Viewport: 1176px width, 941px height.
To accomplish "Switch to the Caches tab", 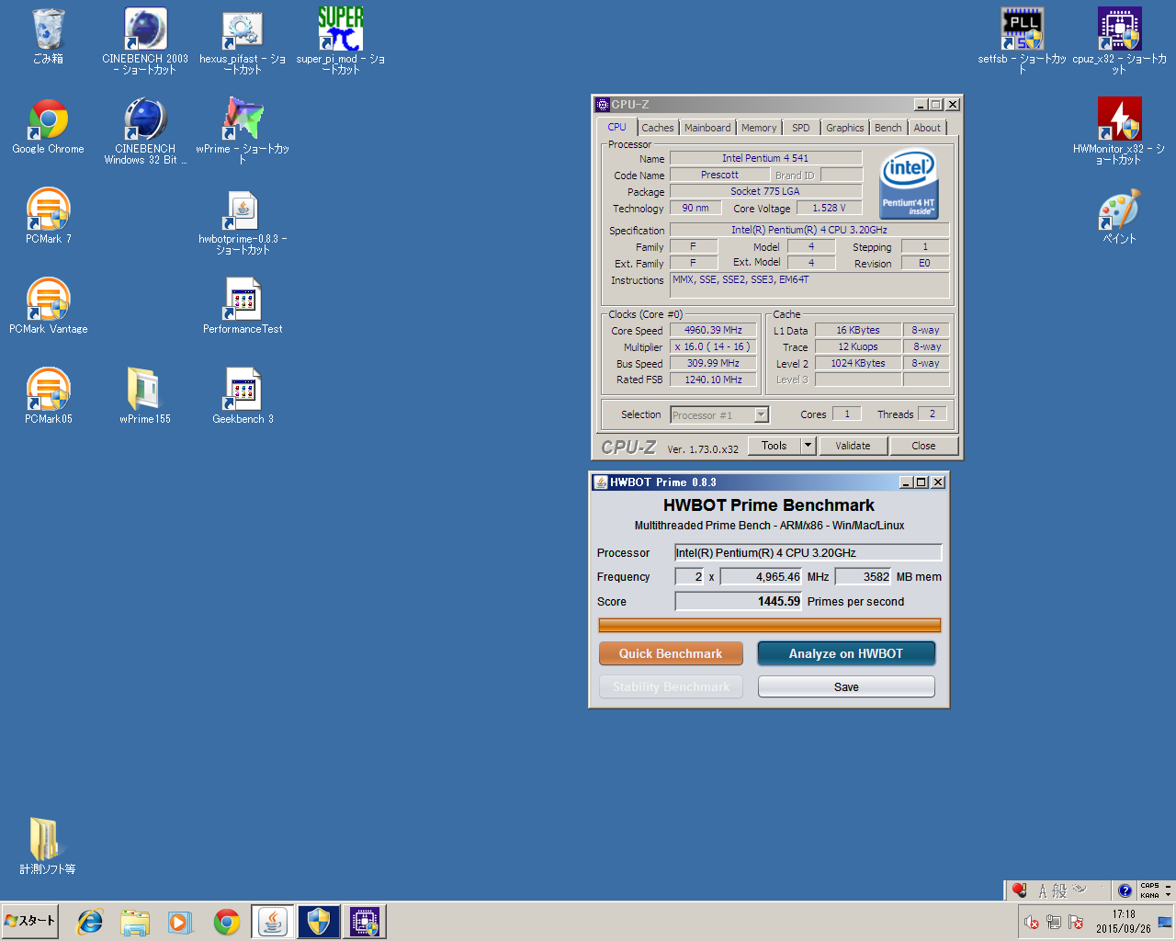I will (658, 128).
